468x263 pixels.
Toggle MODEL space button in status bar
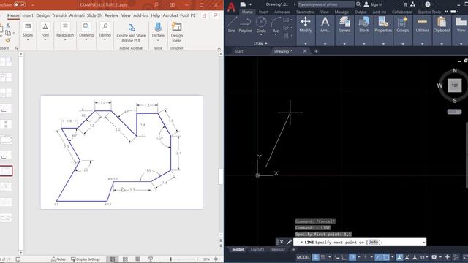[303, 256]
